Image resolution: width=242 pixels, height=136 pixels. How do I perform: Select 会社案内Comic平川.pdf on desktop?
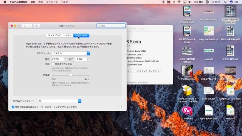coord(187,34)
